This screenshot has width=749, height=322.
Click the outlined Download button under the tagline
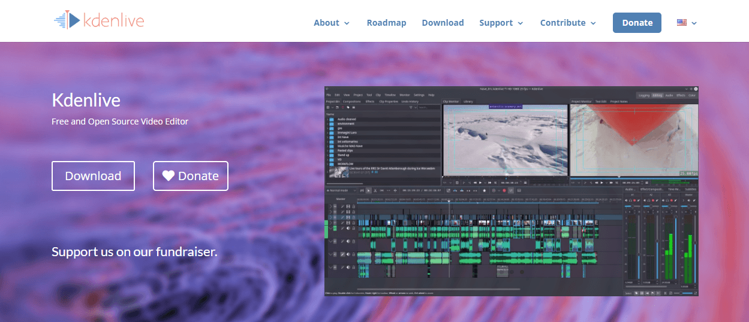93,176
